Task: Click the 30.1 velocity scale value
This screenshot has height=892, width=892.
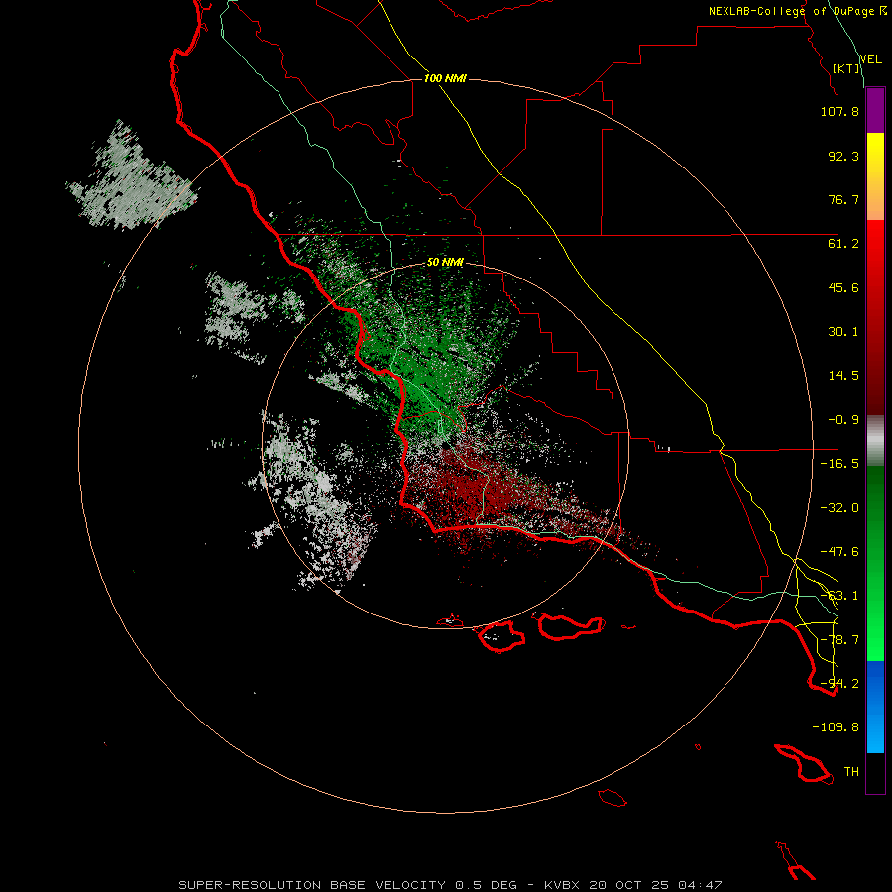Action: pos(843,332)
